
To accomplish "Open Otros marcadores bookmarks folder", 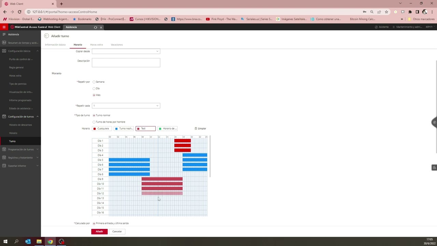I will click(x=421, y=19).
